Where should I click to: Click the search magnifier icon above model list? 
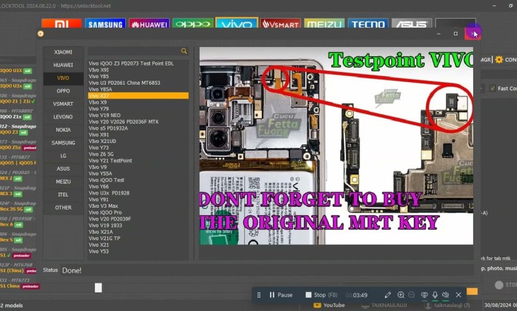click(x=184, y=51)
